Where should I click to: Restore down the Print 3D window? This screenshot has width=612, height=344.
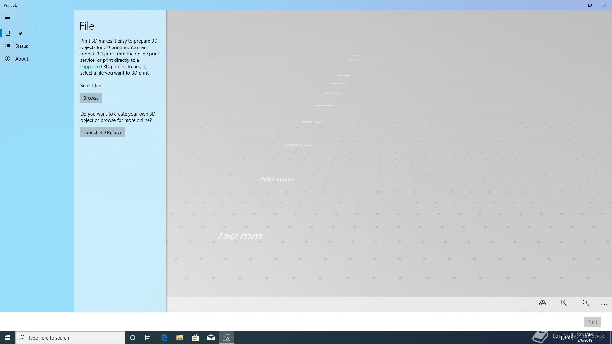(590, 5)
